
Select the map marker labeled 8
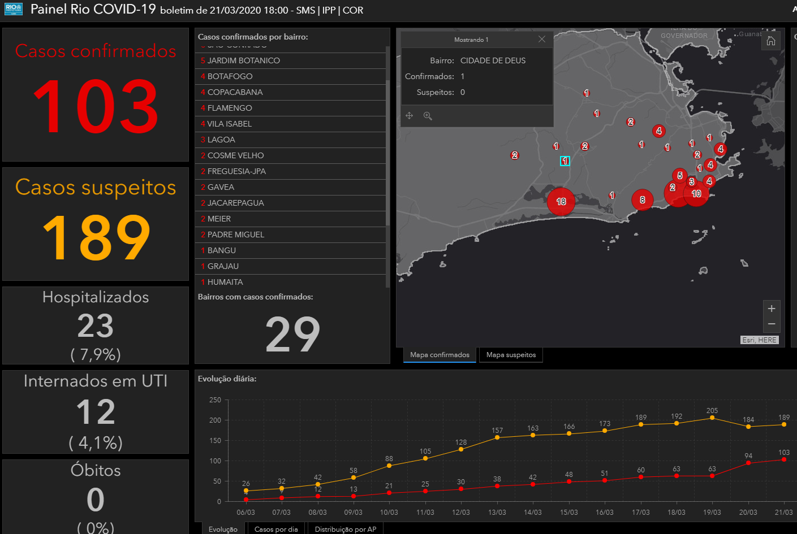click(x=642, y=200)
